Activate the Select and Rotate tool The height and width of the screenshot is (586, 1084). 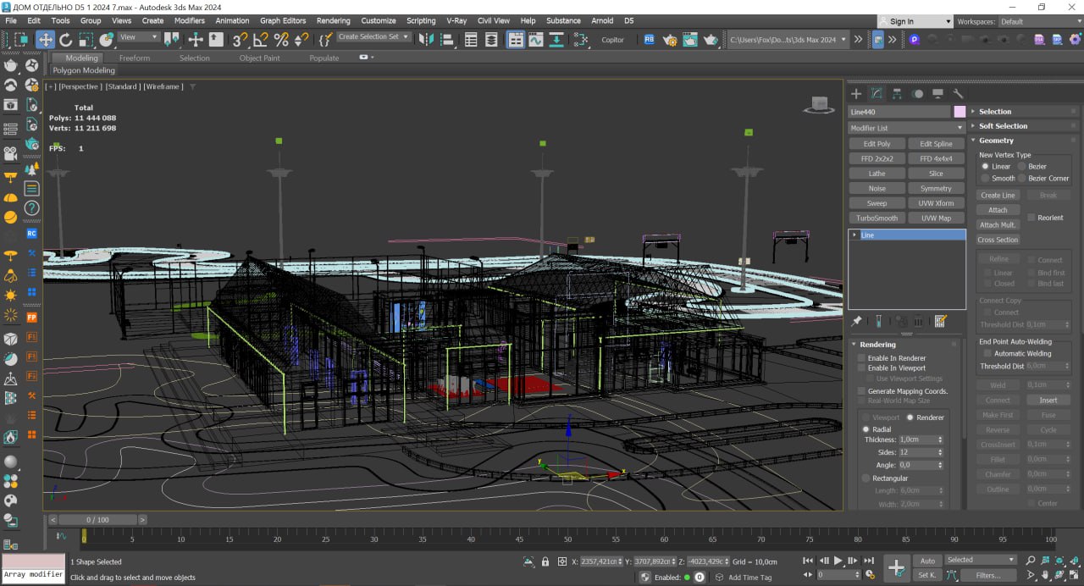pyautogui.click(x=65, y=39)
